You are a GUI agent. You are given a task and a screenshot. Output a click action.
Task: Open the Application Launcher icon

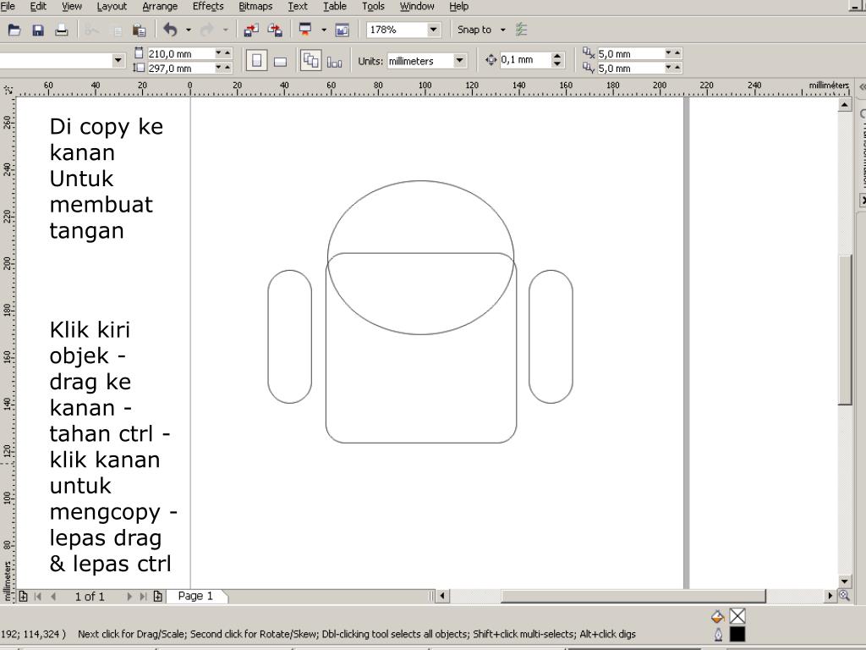[304, 30]
